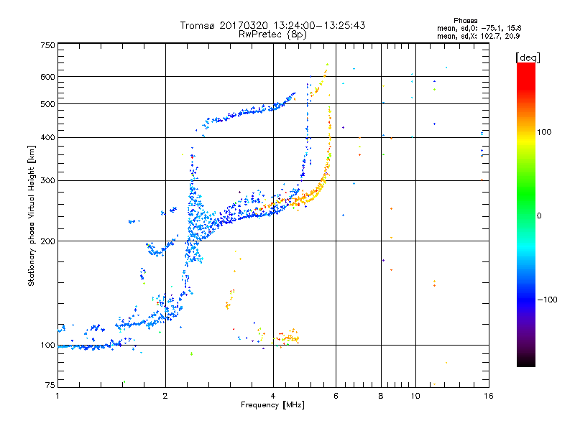Select the RwPretec (8p) subtitle text
The height and width of the screenshot is (431, 575).
coord(272,34)
